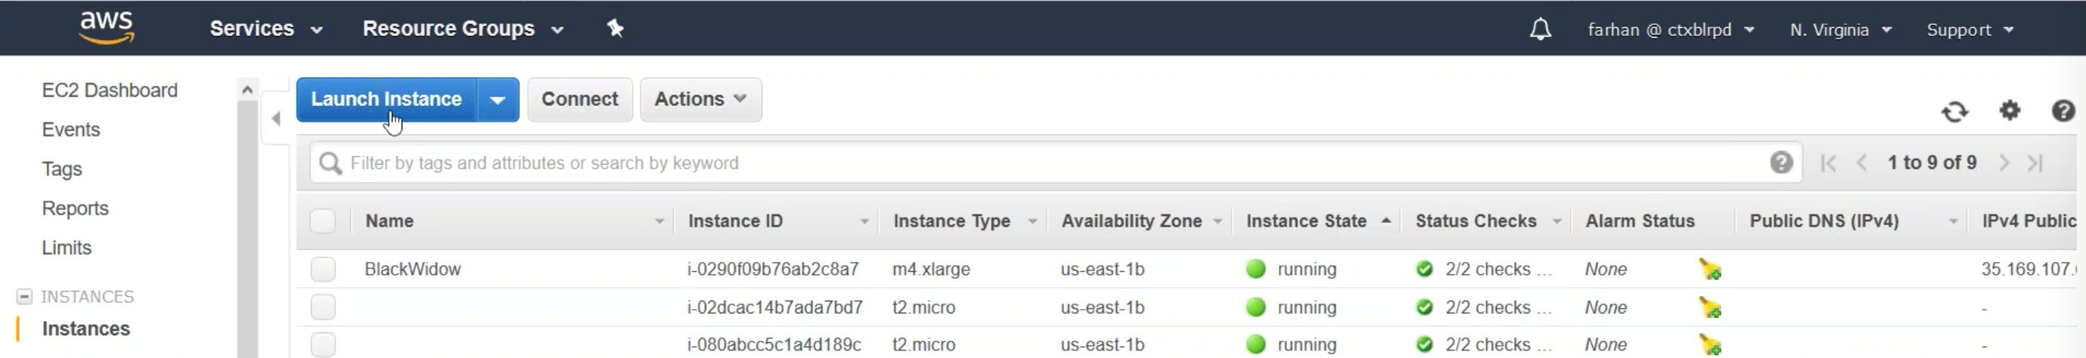Open table settings gear icon

click(2010, 110)
